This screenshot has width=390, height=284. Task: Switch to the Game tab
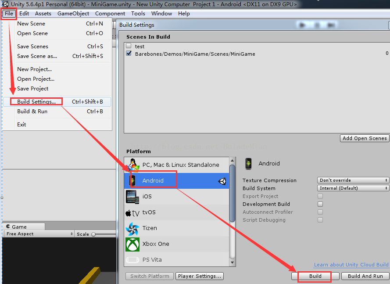pyautogui.click(x=24, y=227)
